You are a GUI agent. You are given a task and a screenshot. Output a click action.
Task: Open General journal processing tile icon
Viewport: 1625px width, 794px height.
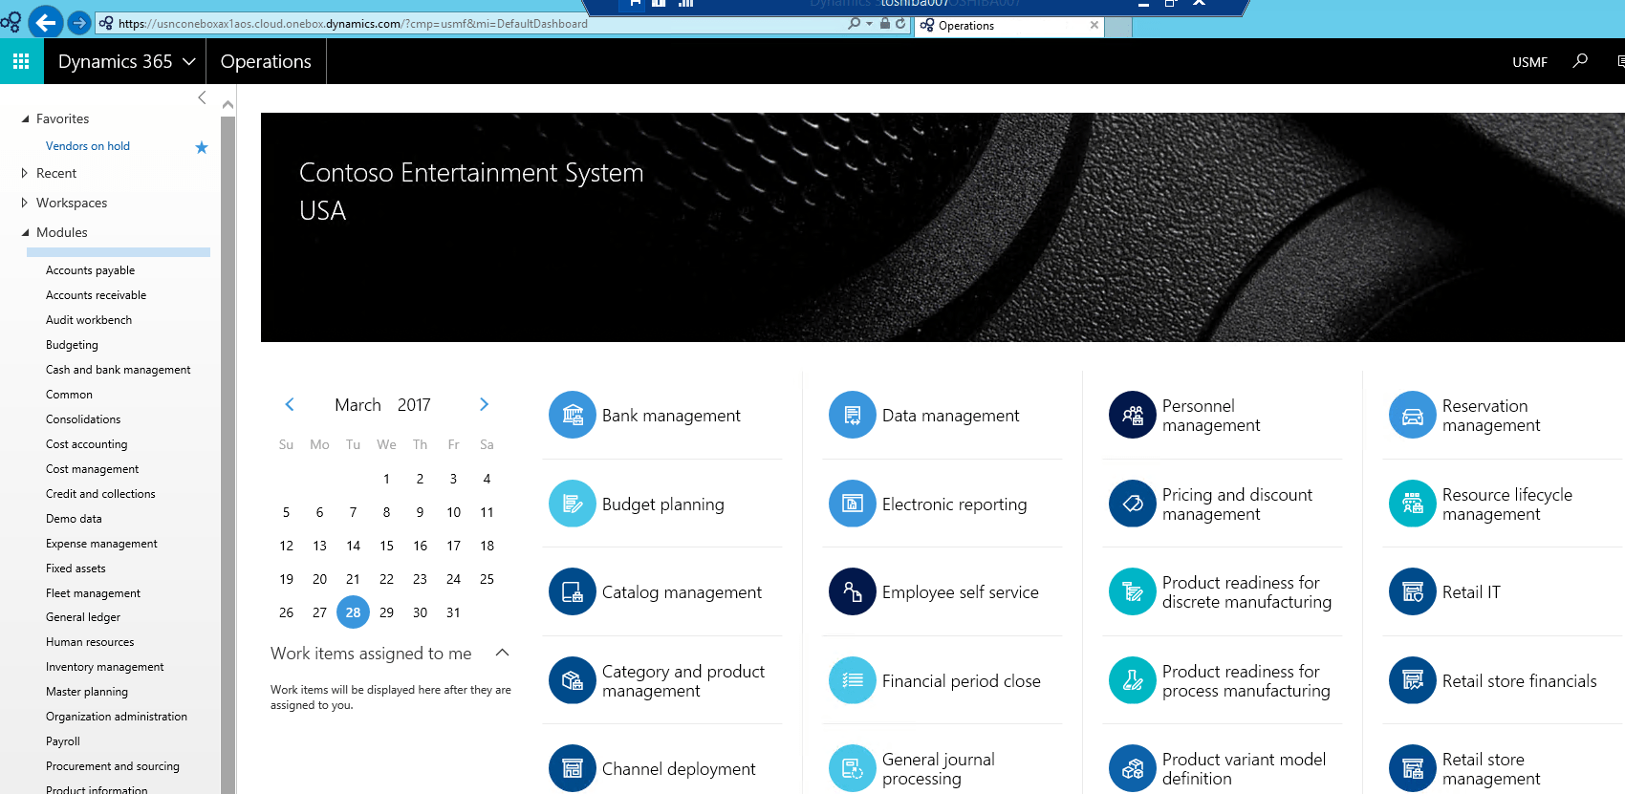tap(853, 768)
